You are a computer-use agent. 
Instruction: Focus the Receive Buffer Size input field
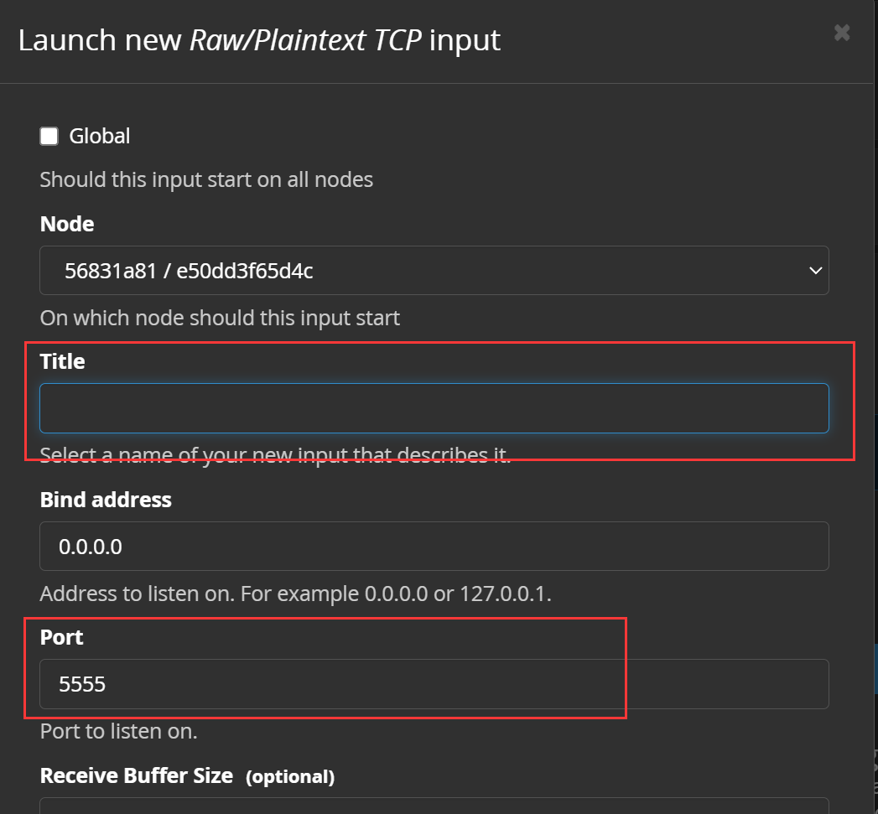(x=434, y=806)
